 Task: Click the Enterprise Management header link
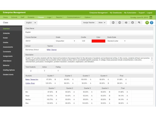click(x=99, y=13)
